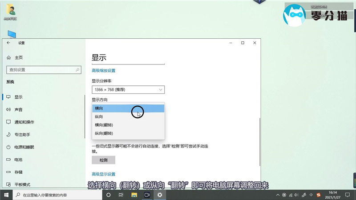356x200 pixels.
Task: Open 高级显示设置 link
Action: click(103, 174)
